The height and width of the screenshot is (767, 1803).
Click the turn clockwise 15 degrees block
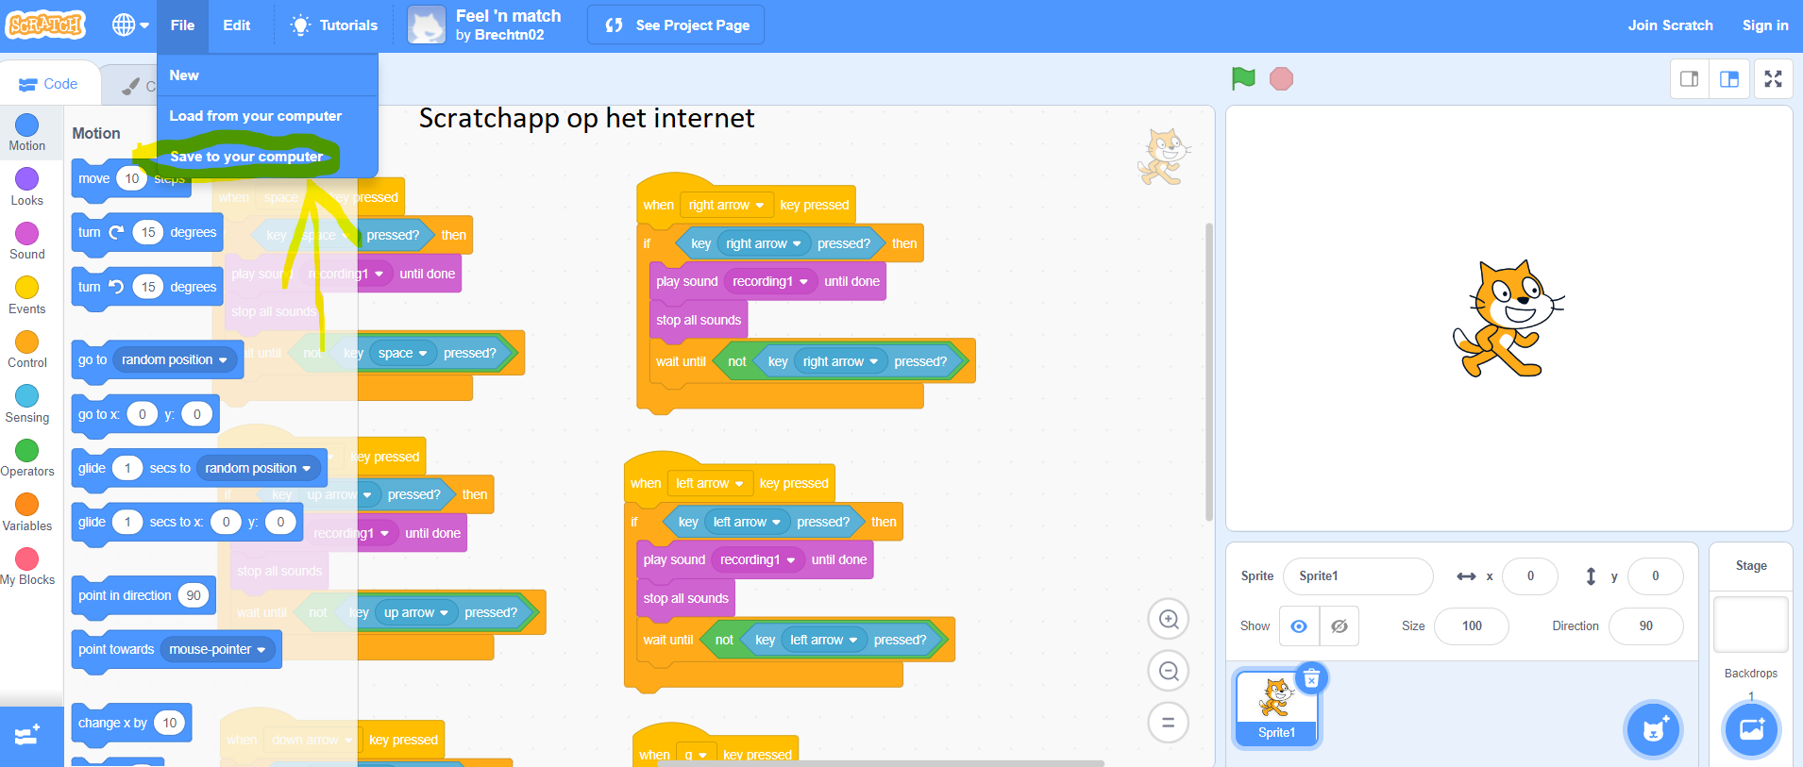tap(147, 232)
